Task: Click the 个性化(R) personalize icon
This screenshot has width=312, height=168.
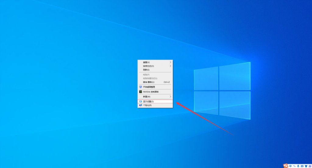Action: tap(140, 105)
